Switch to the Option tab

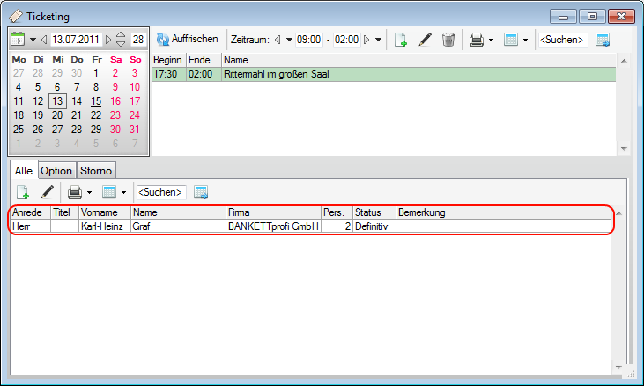(57, 170)
